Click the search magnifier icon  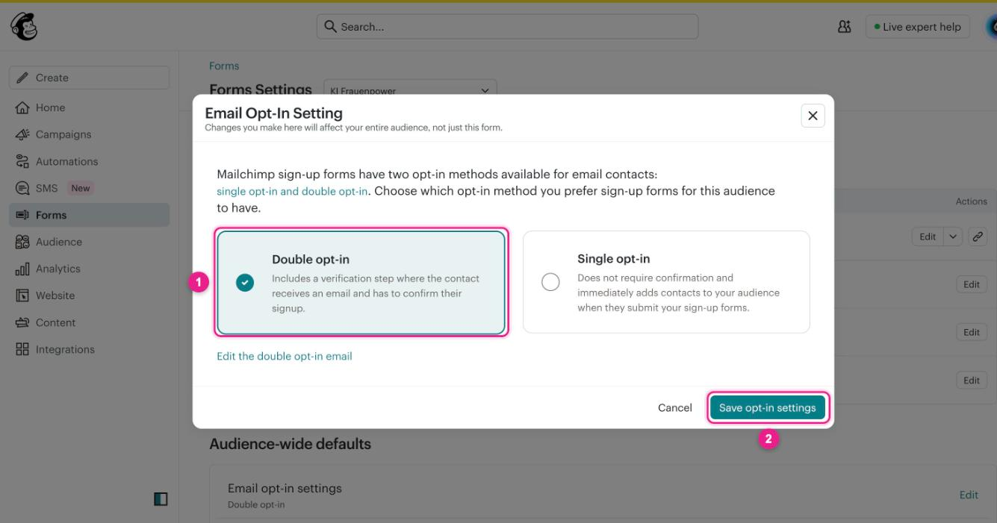point(330,27)
